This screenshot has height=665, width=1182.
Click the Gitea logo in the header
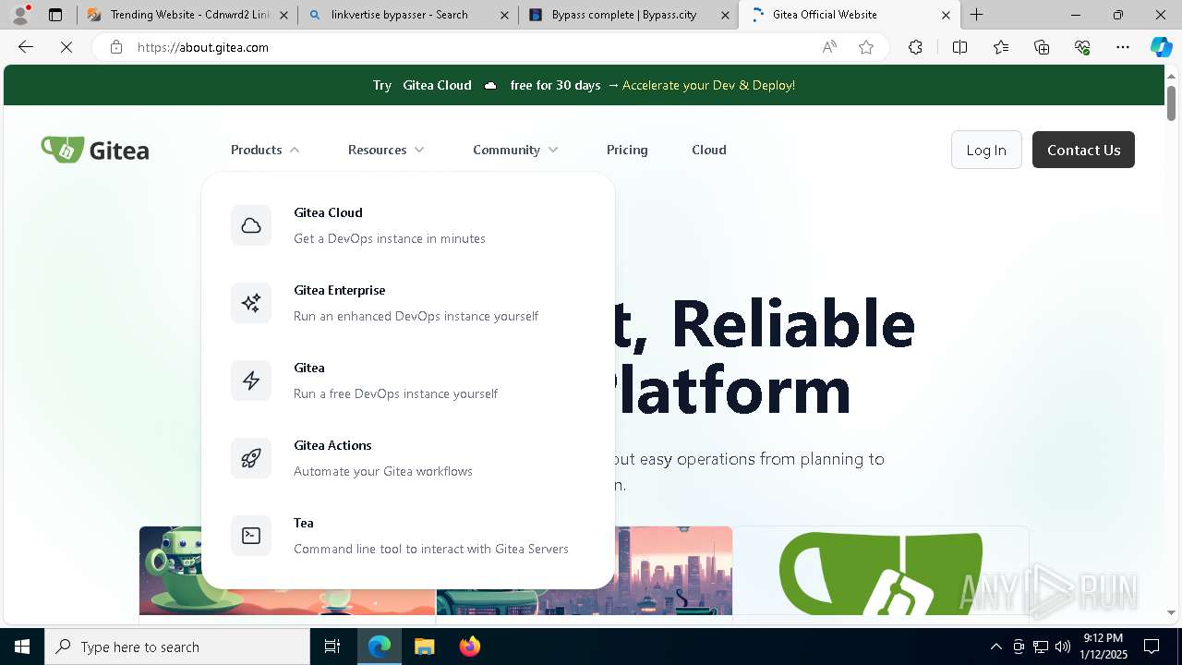pos(95,150)
